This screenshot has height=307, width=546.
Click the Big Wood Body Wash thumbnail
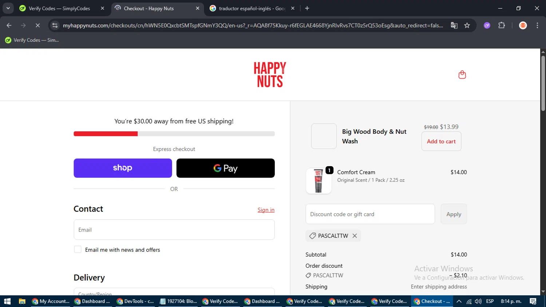click(x=324, y=136)
